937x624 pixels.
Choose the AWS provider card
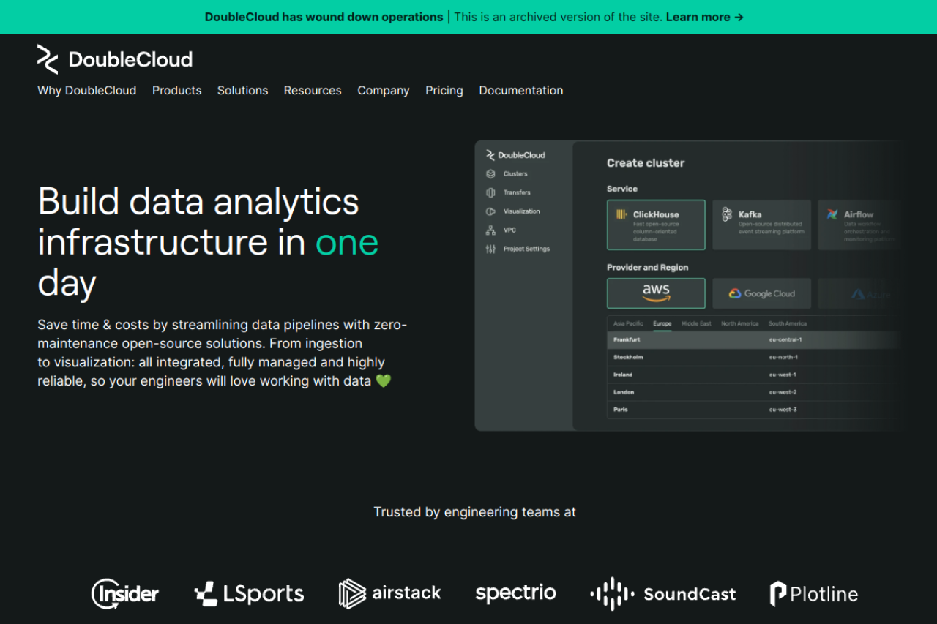(656, 293)
